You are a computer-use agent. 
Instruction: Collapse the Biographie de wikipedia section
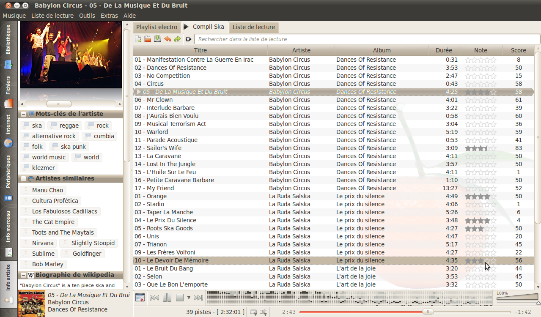[24, 275]
